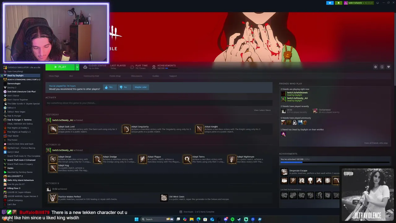The height and width of the screenshot is (223, 396).
Task: Open Old West Oasis achievement icon
Action: coord(164,198)
